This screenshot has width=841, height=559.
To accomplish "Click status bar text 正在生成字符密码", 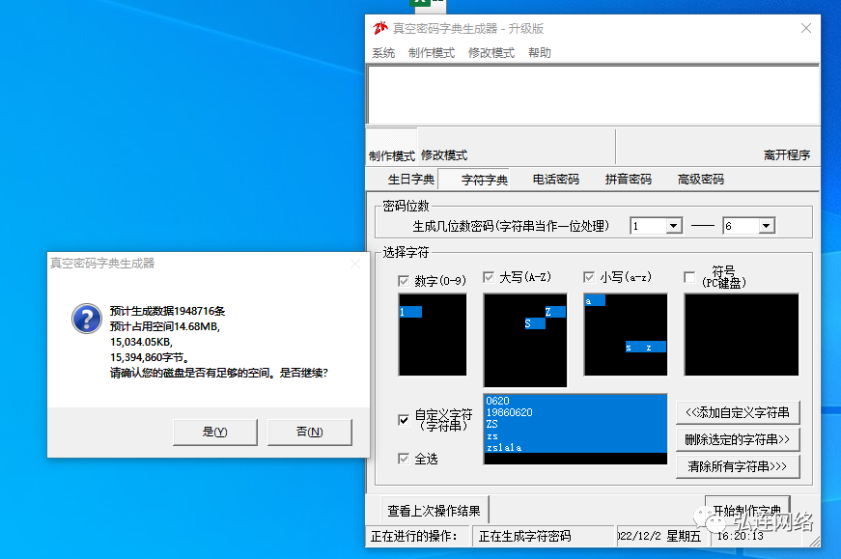I will (524, 536).
